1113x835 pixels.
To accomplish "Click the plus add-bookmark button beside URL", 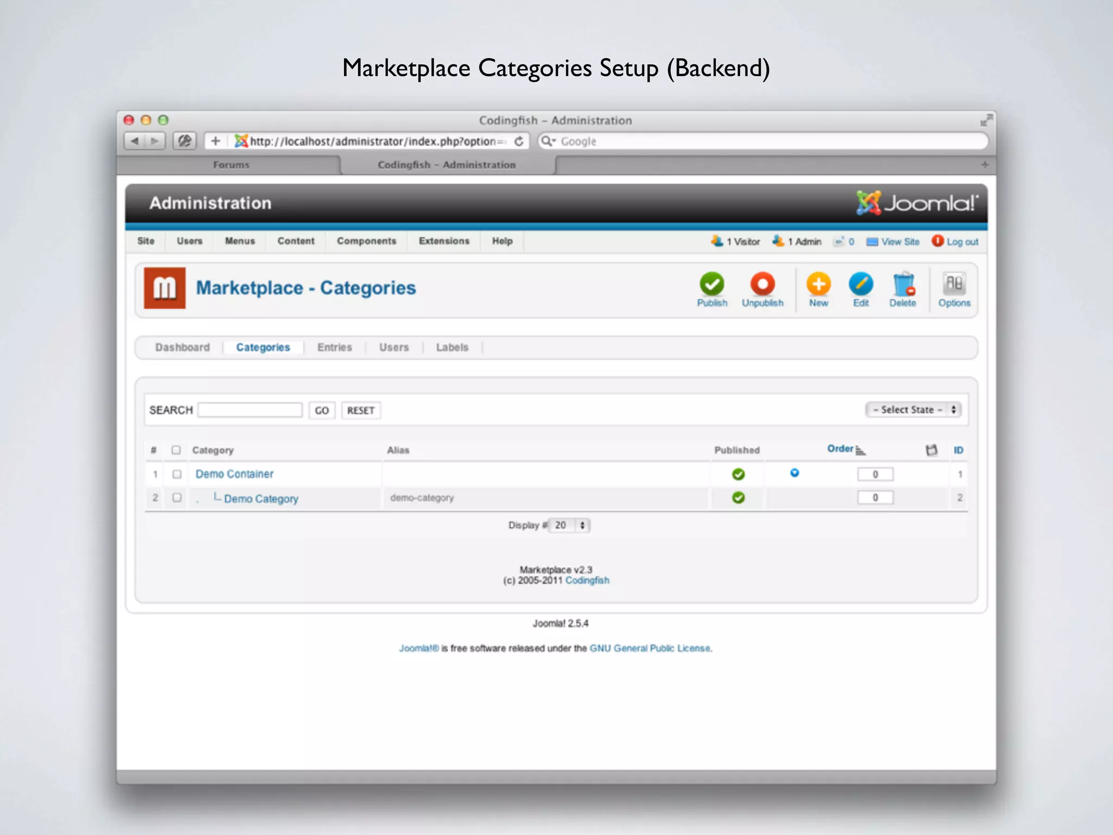I will [x=216, y=141].
